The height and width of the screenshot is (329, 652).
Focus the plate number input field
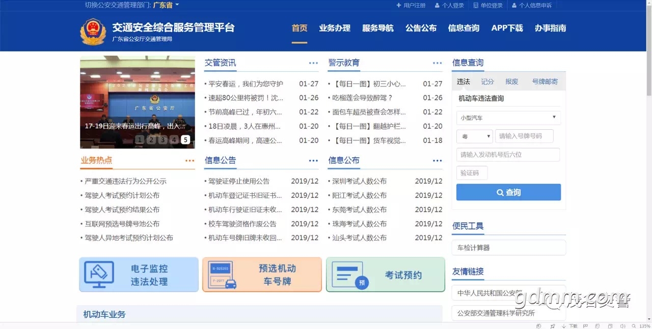pos(524,136)
